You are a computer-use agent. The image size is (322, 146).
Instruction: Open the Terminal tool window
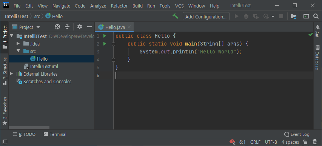click(x=55, y=134)
